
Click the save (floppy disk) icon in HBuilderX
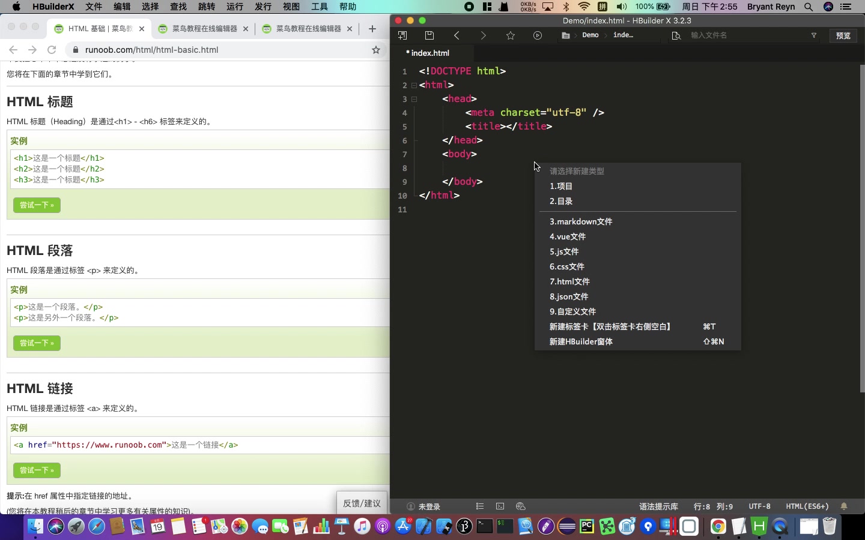point(429,35)
